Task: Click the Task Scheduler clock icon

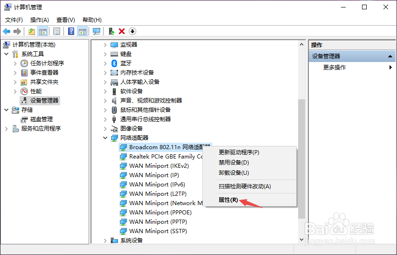Action: [x=24, y=63]
